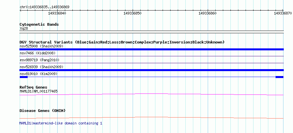Click the Disease Genes (OMIM) track title
This screenshot has width=293, height=133.
point(42,111)
